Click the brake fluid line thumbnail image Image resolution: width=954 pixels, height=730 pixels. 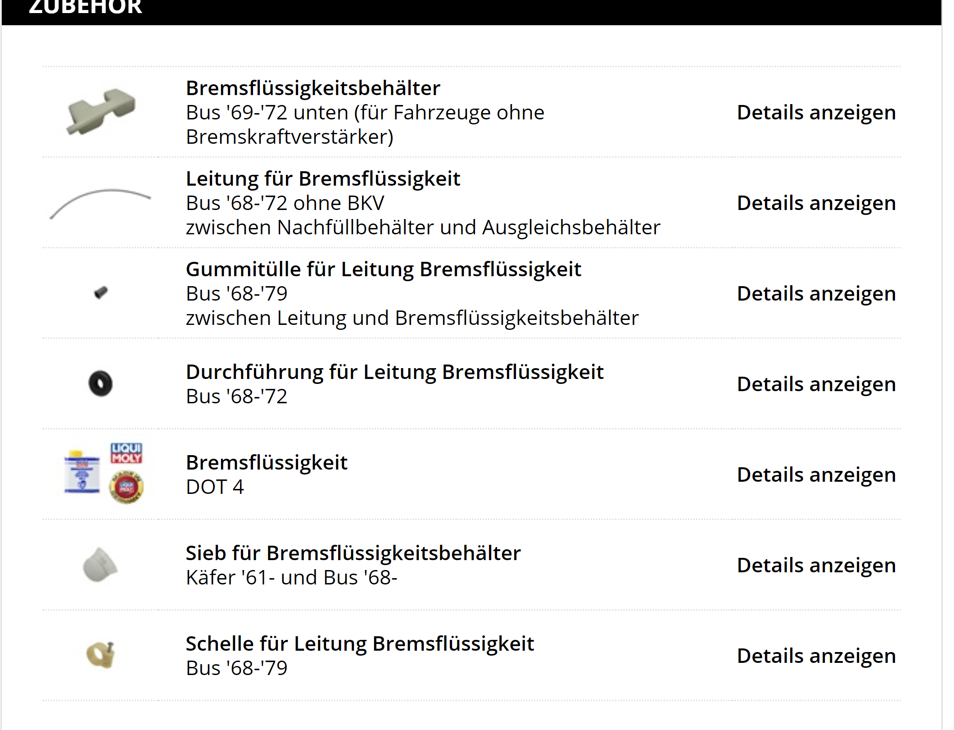pos(100,203)
